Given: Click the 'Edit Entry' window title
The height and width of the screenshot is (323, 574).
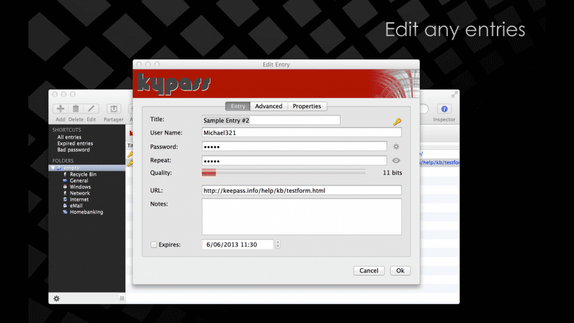Looking at the screenshot, I should tap(276, 65).
